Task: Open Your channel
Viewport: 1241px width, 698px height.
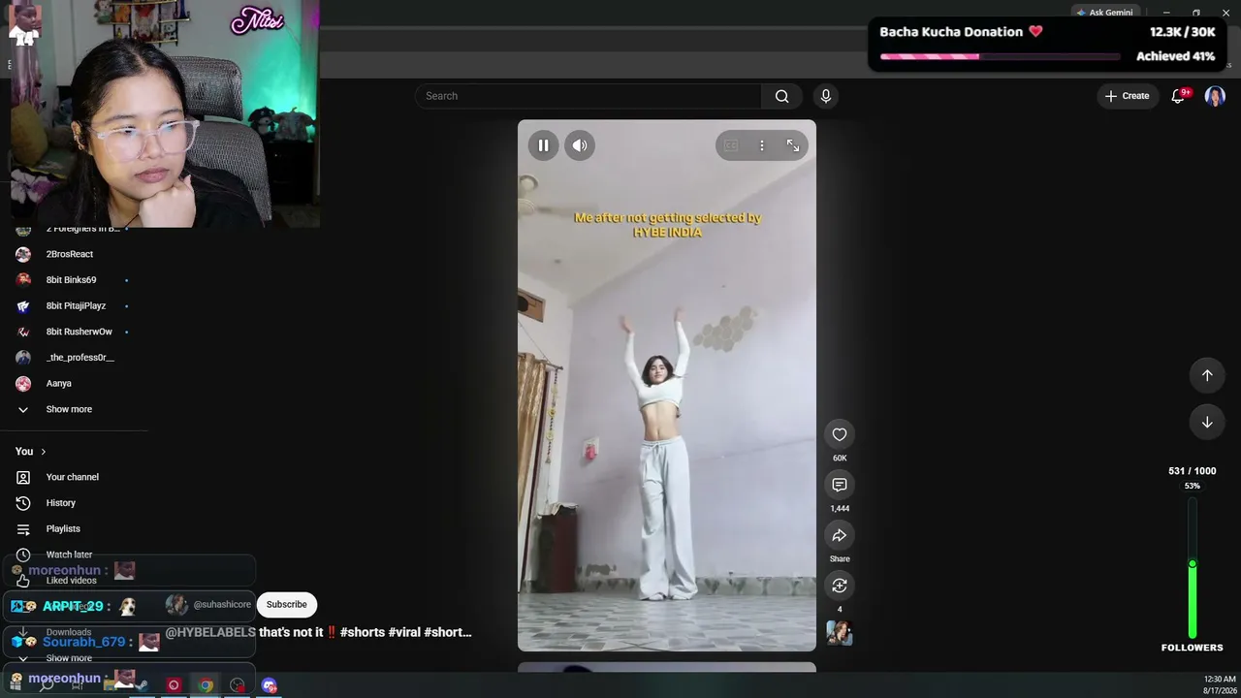Action: [x=72, y=477]
